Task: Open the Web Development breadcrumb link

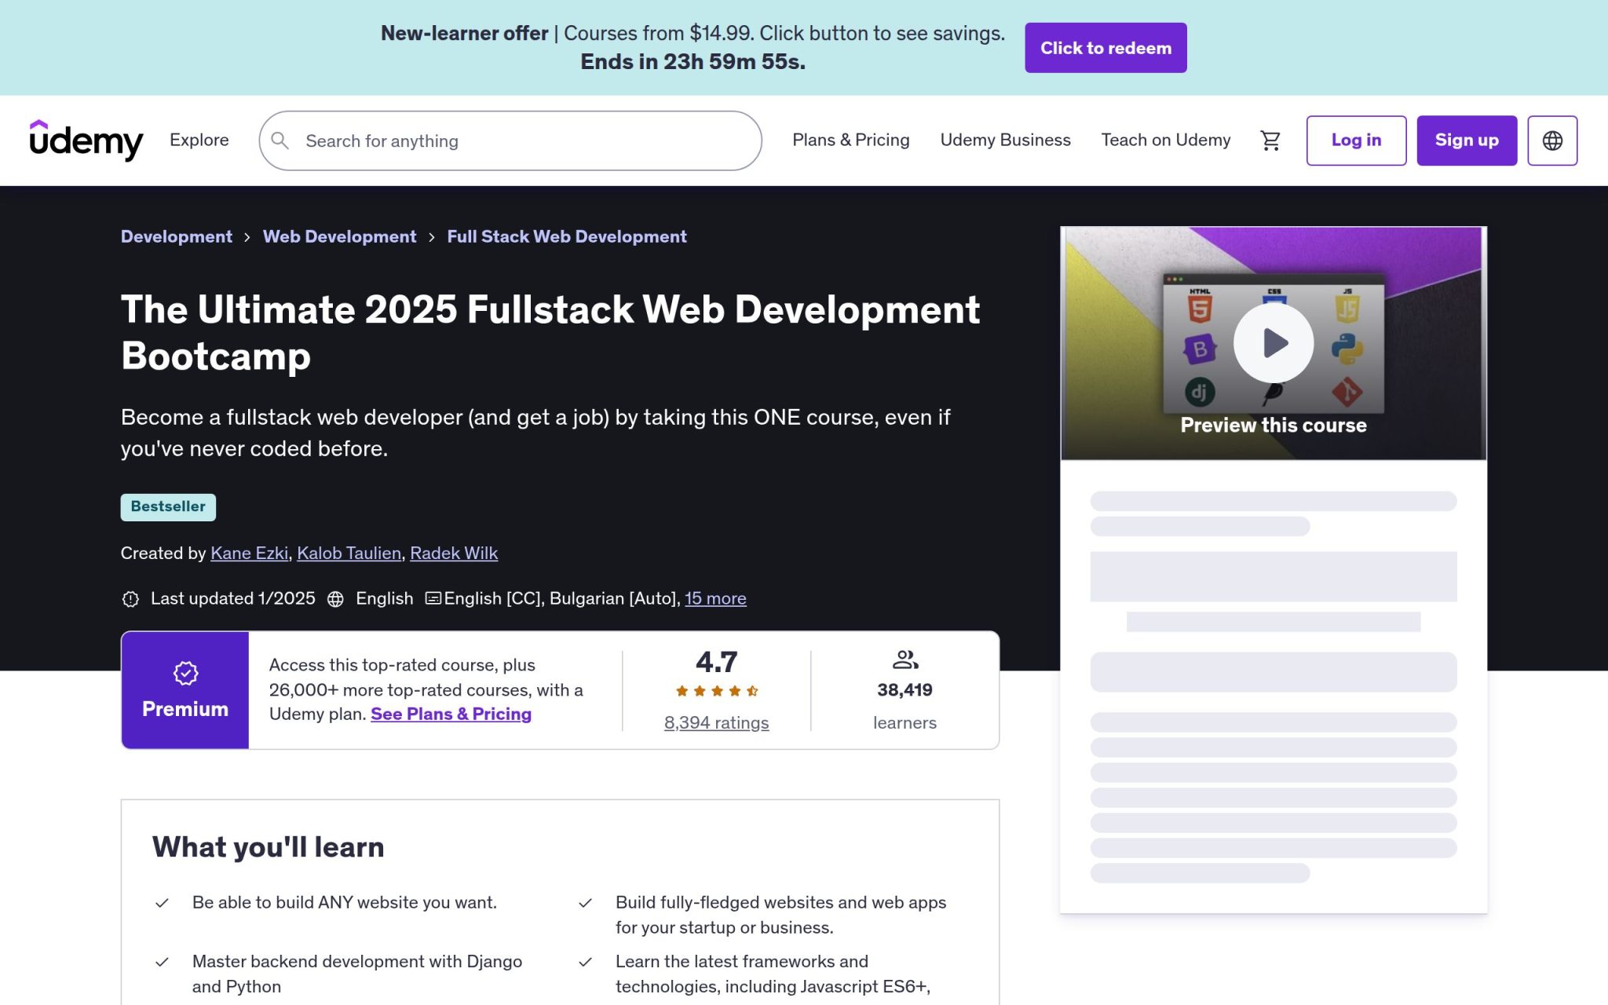Action: (339, 236)
